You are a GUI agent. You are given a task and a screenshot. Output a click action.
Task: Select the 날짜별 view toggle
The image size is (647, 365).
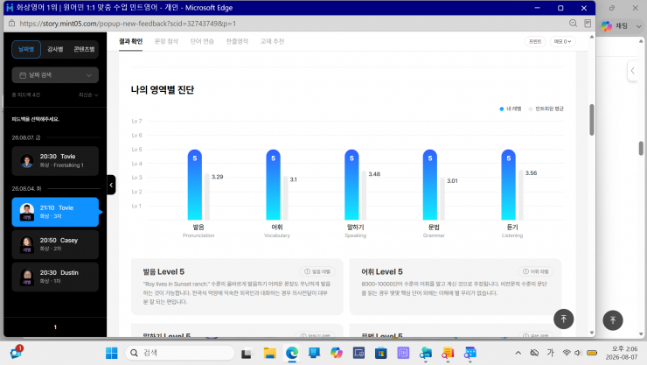[26, 49]
